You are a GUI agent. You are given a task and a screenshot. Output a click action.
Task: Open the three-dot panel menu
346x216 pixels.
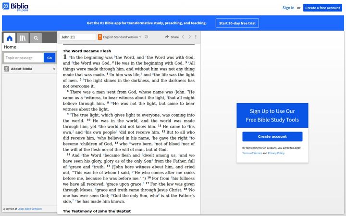tap(196, 37)
